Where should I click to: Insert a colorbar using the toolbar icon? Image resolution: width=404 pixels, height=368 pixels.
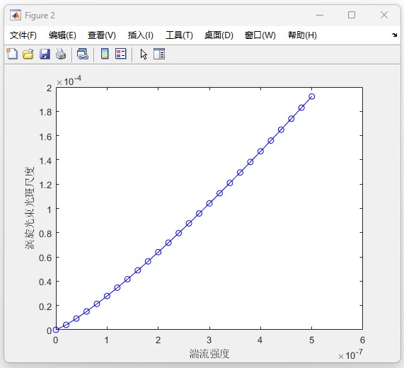(x=105, y=54)
